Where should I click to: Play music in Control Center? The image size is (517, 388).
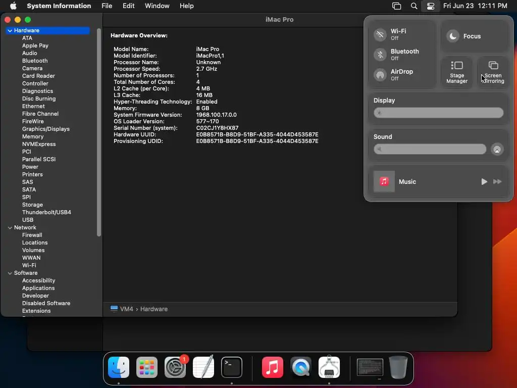point(484,181)
